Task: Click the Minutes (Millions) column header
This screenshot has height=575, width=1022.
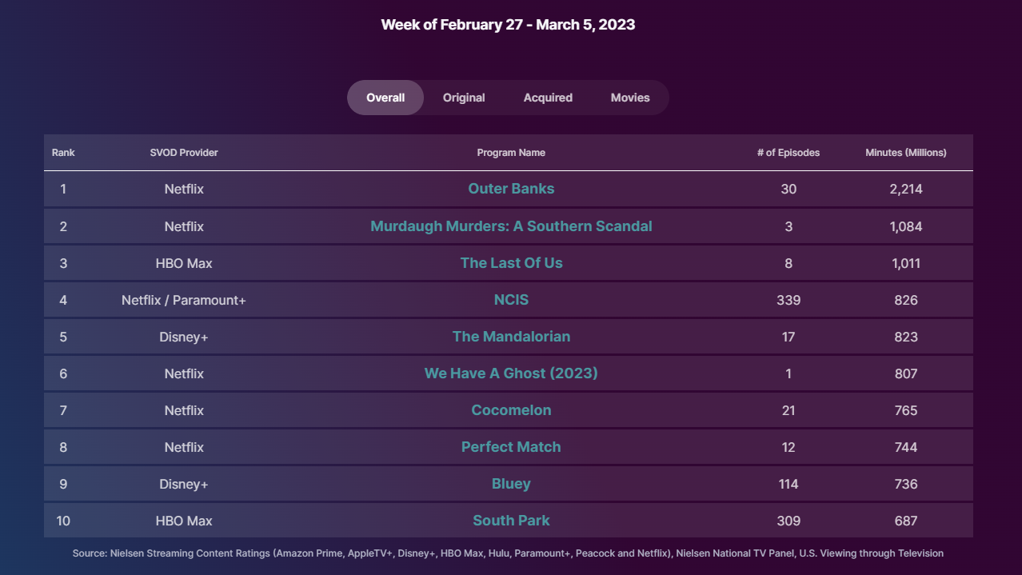Action: point(906,153)
